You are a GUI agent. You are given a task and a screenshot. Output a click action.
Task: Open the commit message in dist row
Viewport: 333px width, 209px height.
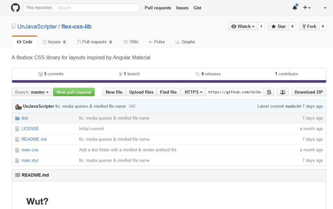[x=114, y=118]
